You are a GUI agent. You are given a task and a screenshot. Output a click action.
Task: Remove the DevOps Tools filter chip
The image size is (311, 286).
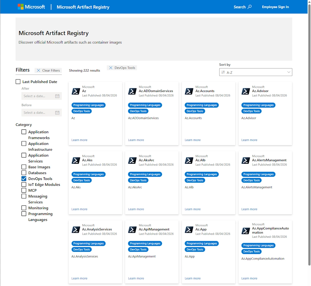pyautogui.click(x=111, y=68)
